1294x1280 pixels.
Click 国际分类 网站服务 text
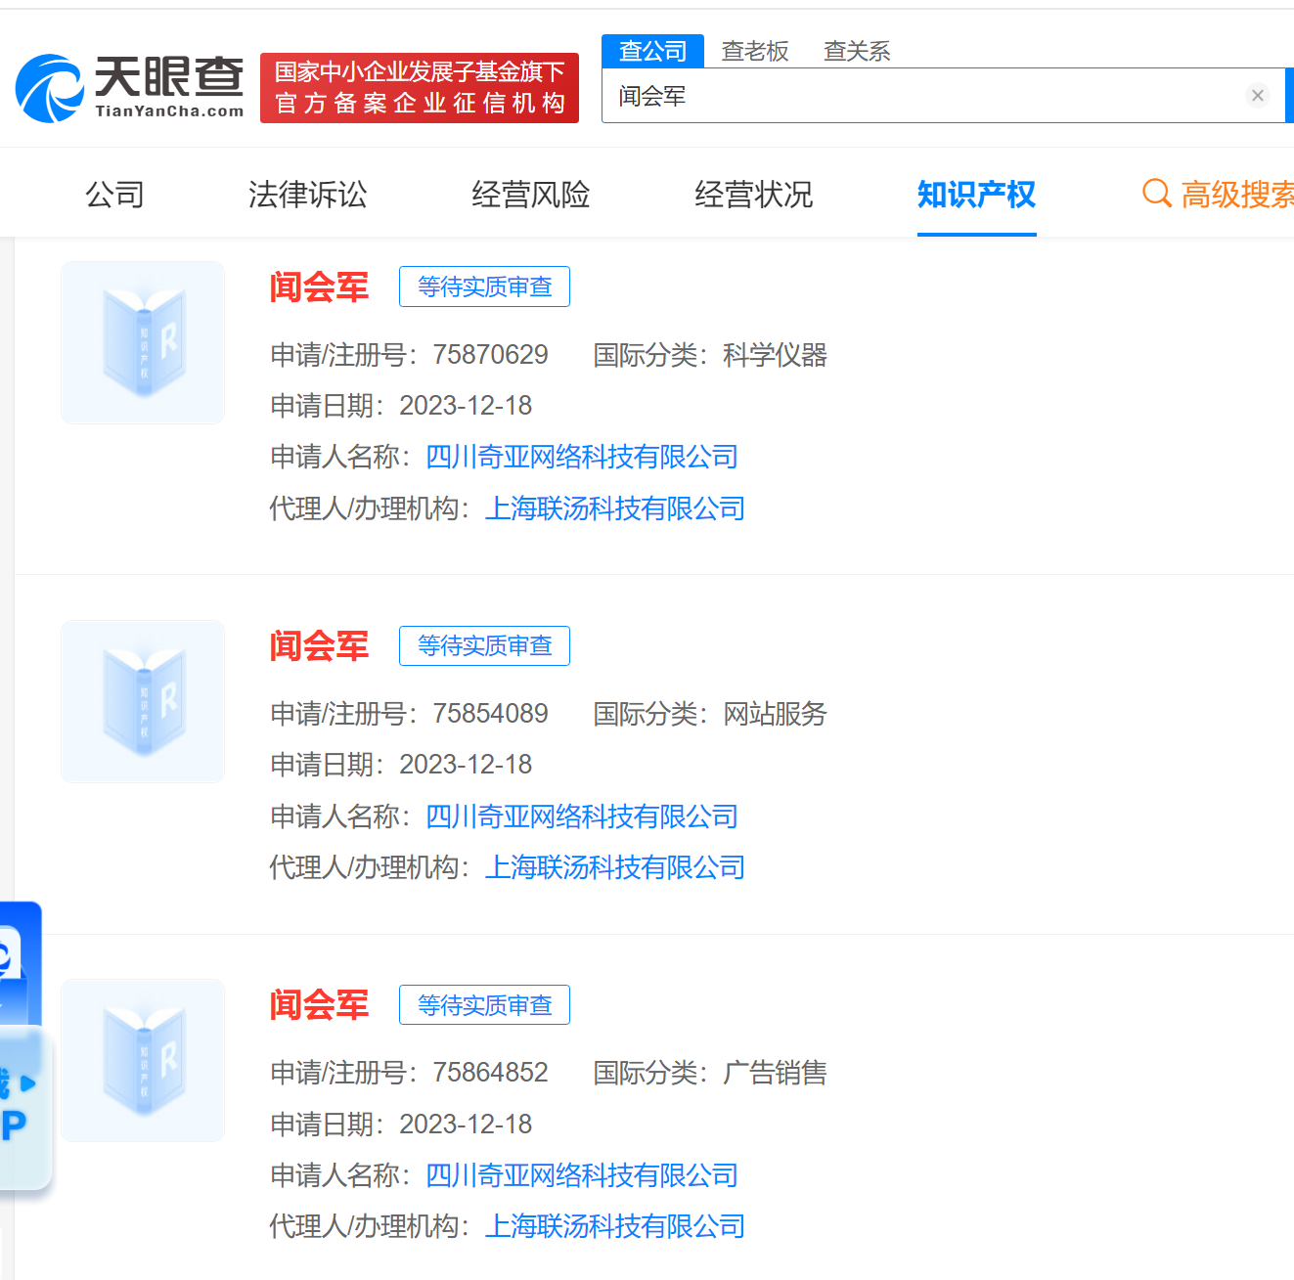[x=710, y=713]
